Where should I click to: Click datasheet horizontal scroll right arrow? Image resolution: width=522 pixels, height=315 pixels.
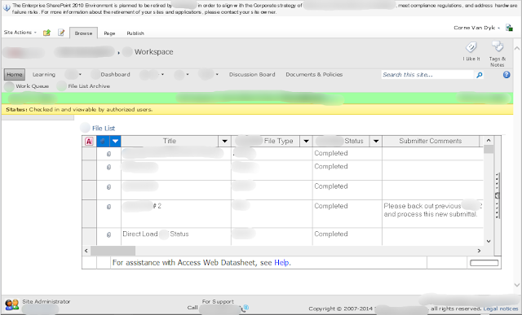tap(479, 251)
